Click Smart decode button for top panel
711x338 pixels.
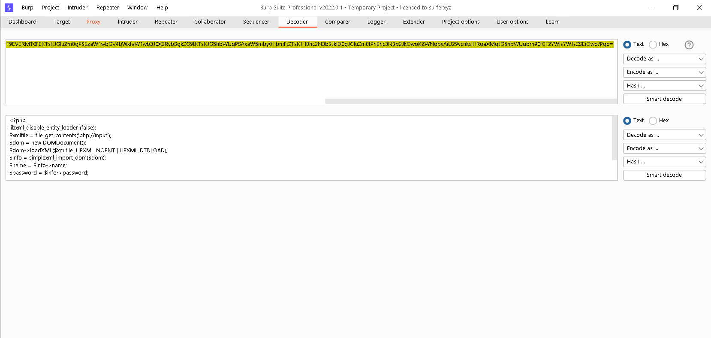(664, 99)
